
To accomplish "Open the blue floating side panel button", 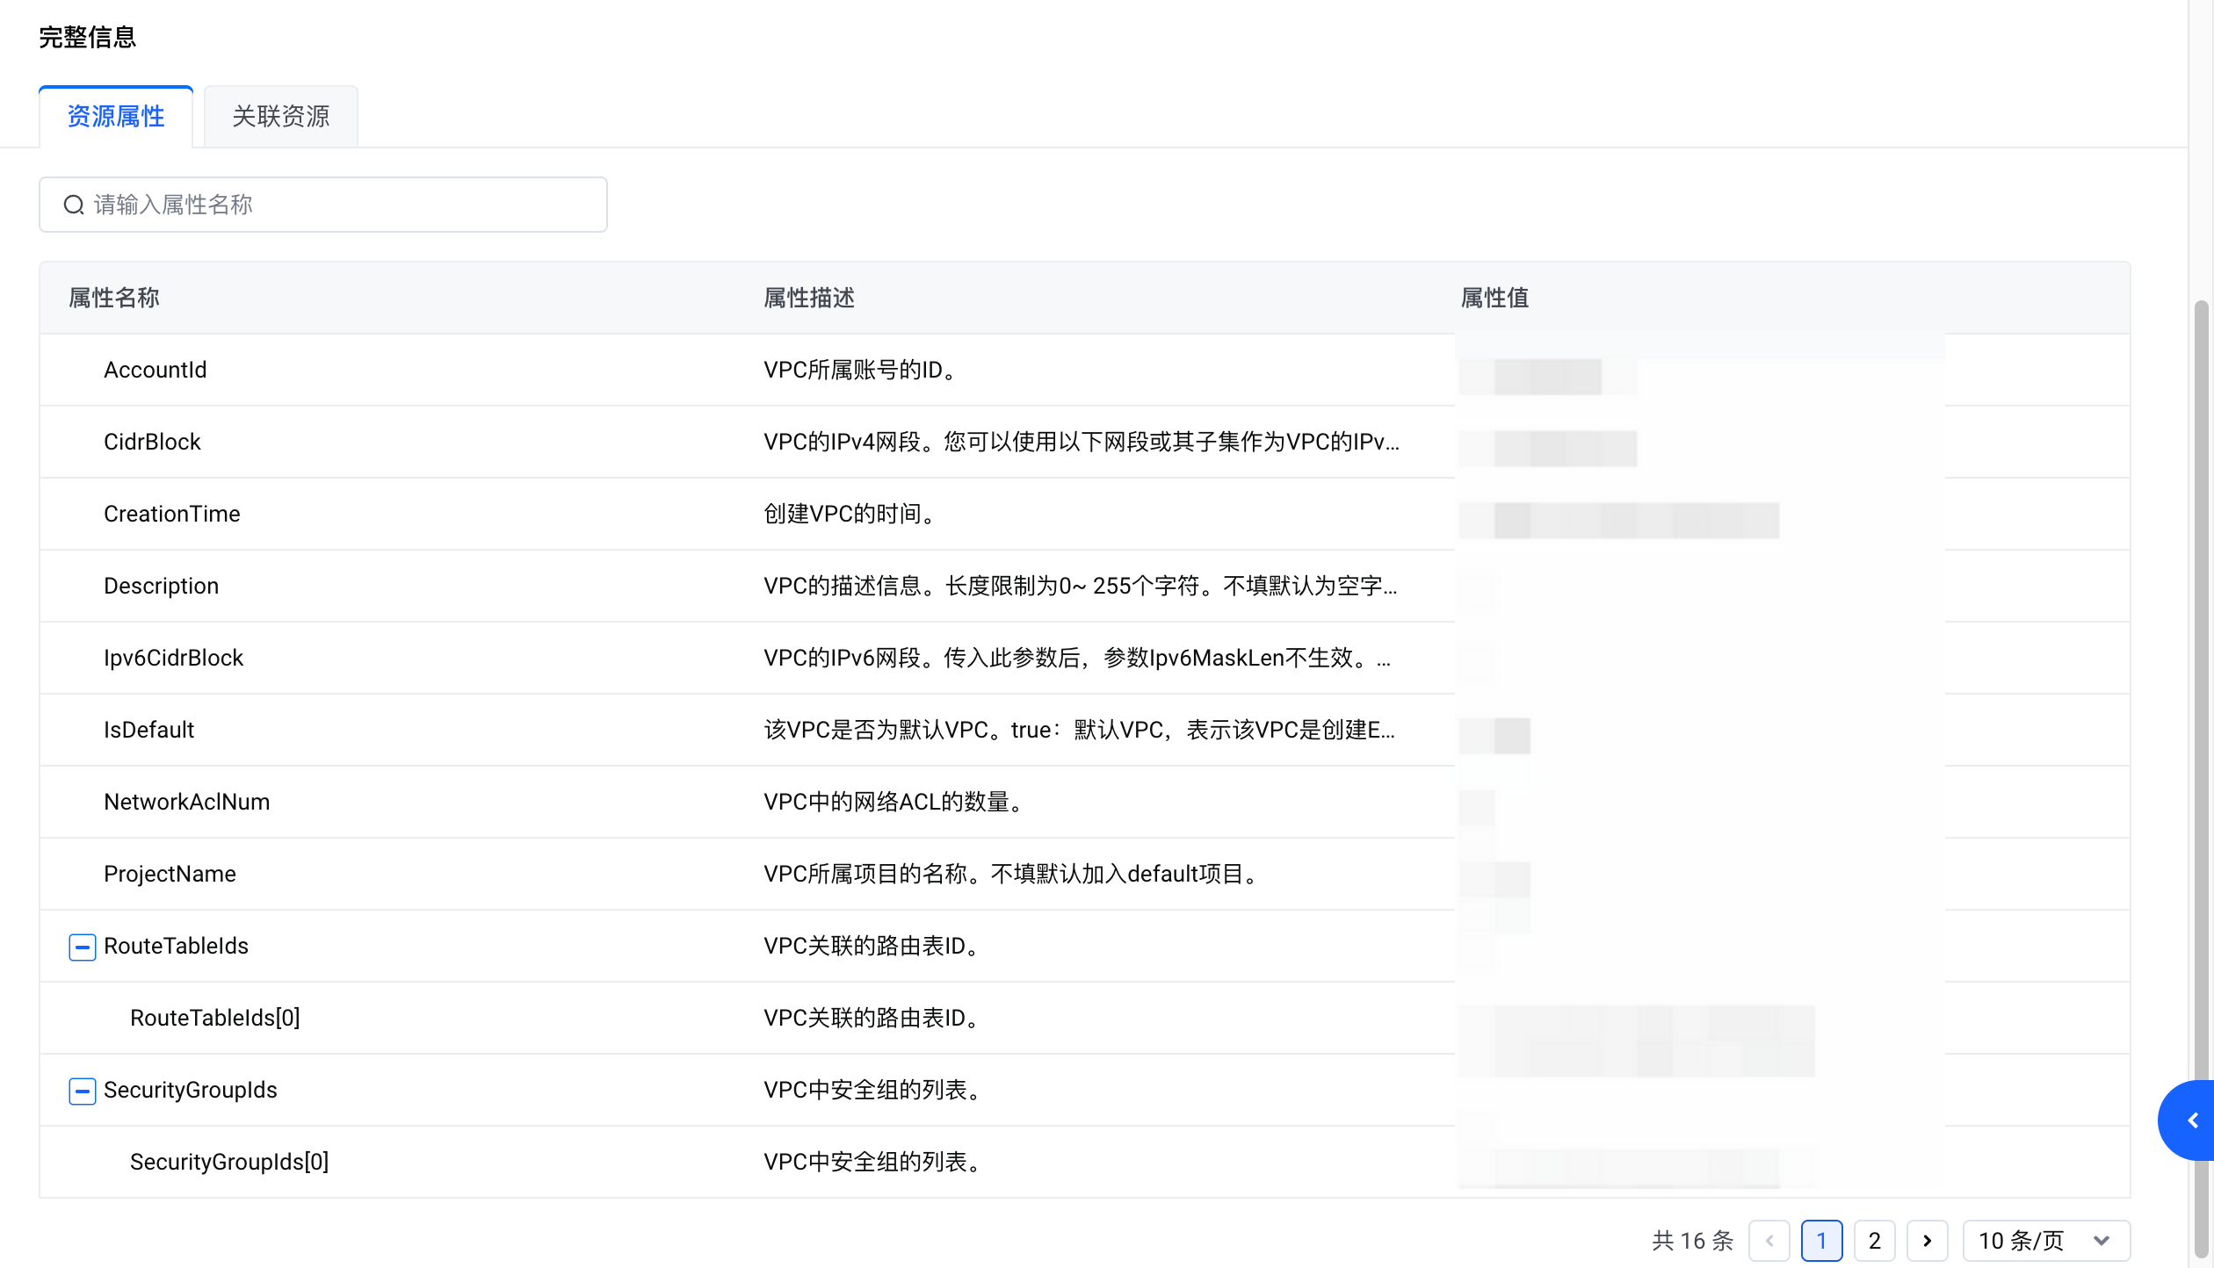I will 2191,1120.
